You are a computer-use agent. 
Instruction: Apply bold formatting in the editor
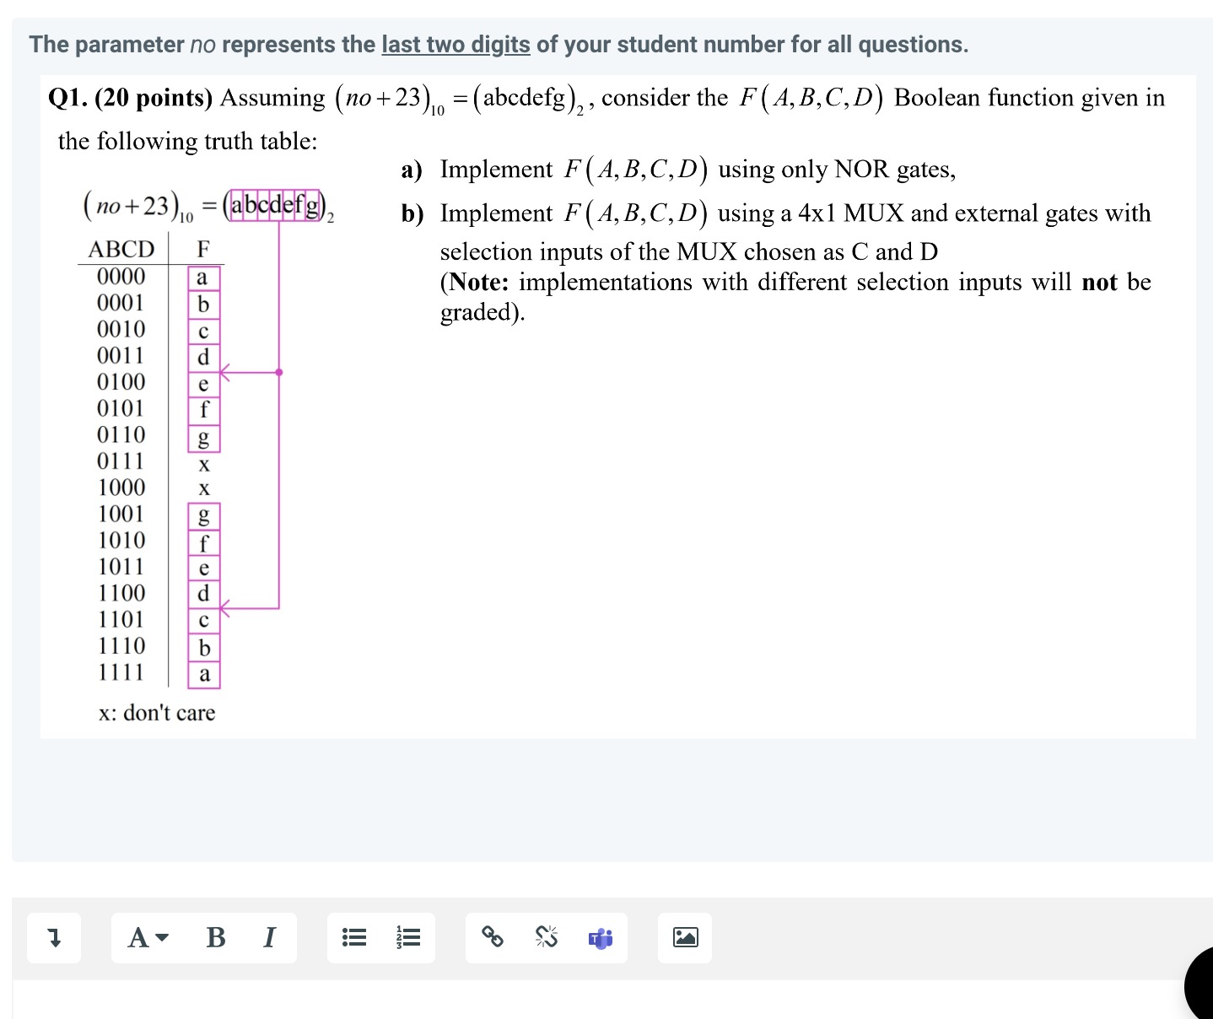click(x=215, y=937)
